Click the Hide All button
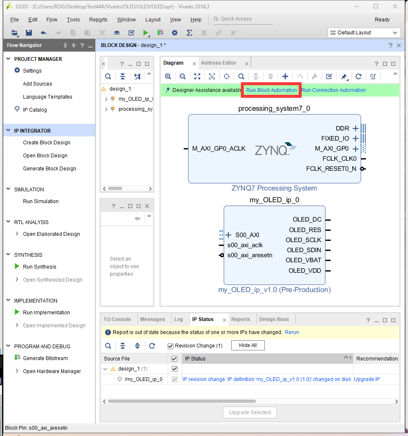This screenshot has width=408, height=436. click(x=248, y=345)
